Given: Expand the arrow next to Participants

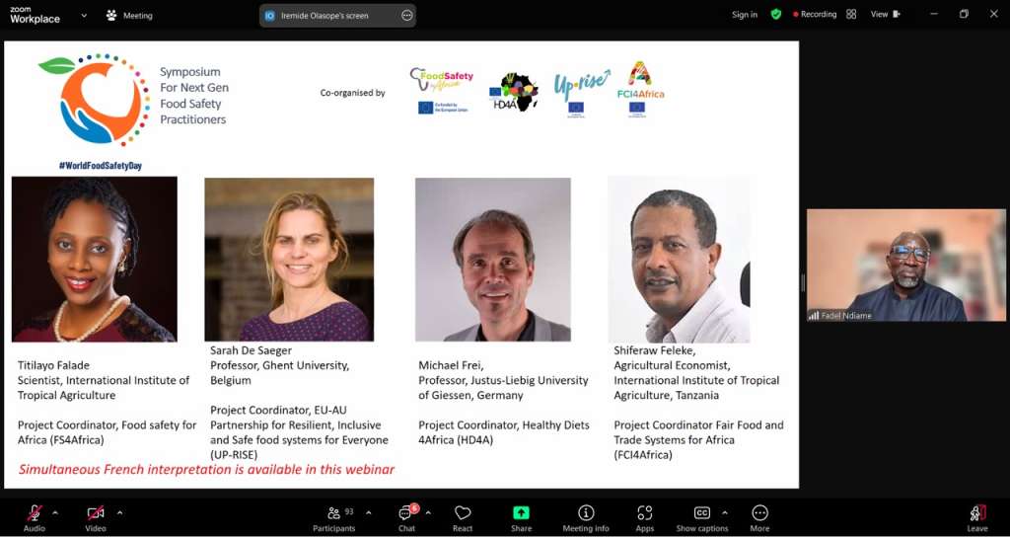Looking at the screenshot, I should pyautogui.click(x=369, y=513).
